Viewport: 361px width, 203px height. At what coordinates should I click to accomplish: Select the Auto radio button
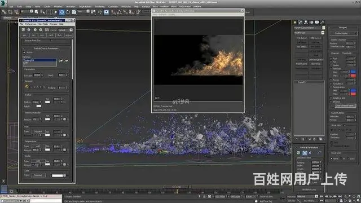[x=349, y=158]
